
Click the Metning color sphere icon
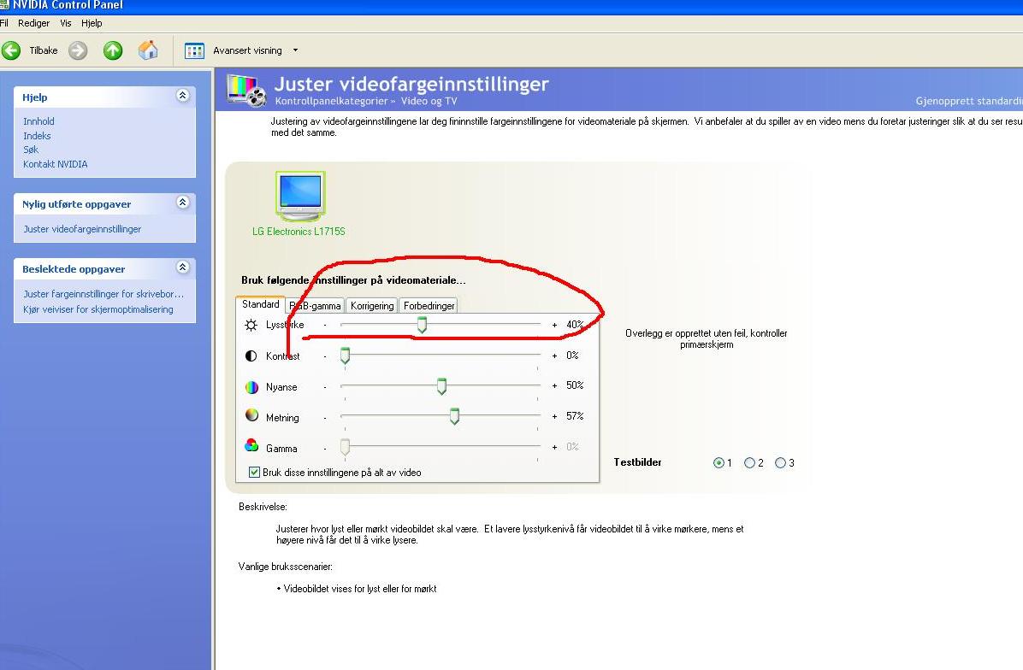(251, 415)
